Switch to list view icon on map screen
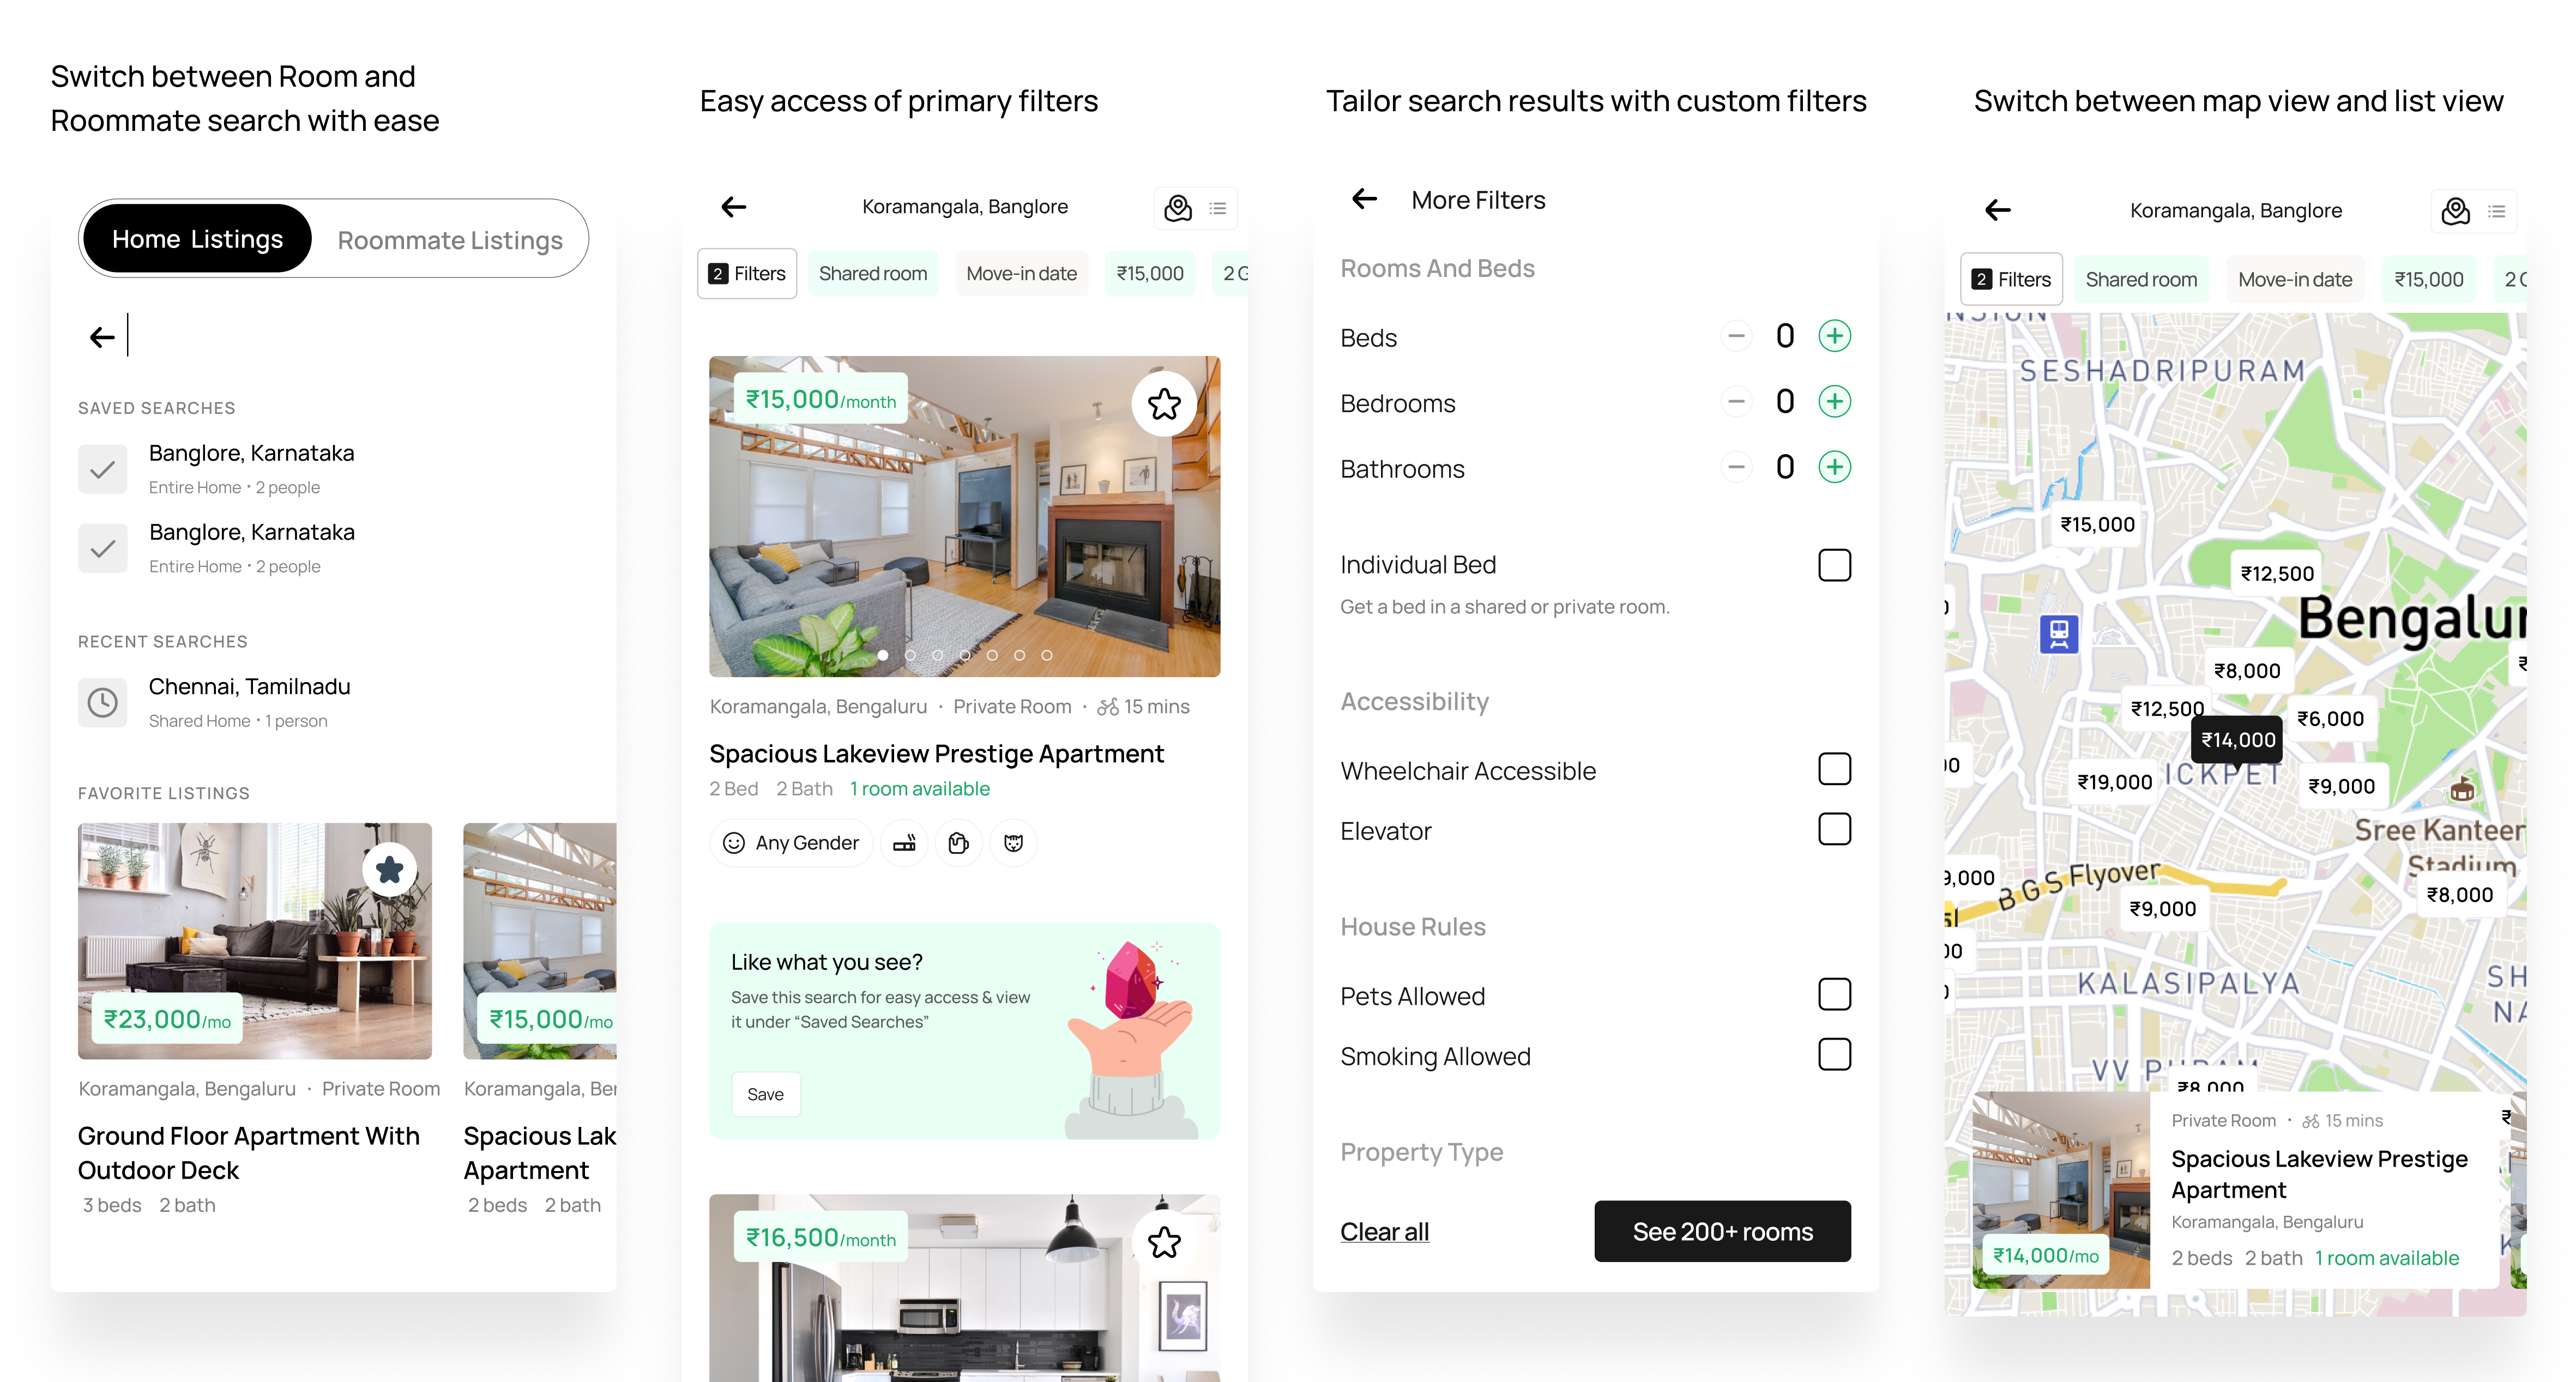 click(2496, 211)
